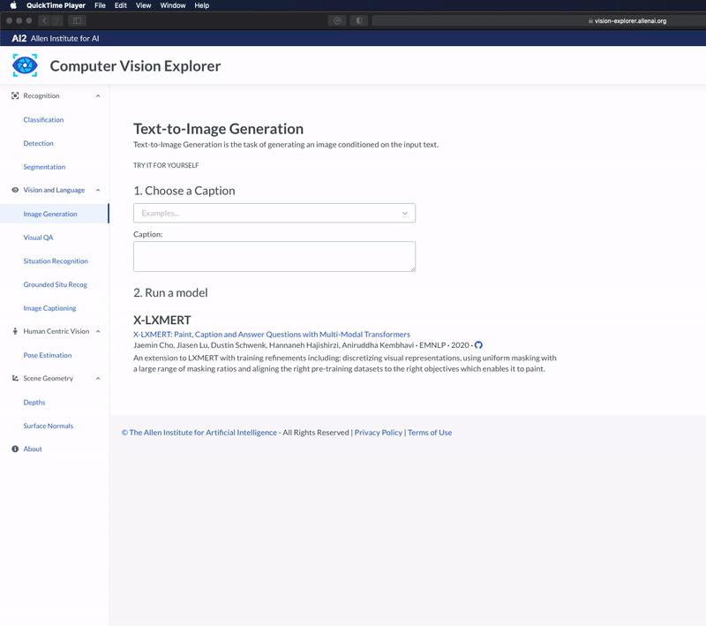Click the X-LXMERT model heading
706x626 pixels.
162,321
